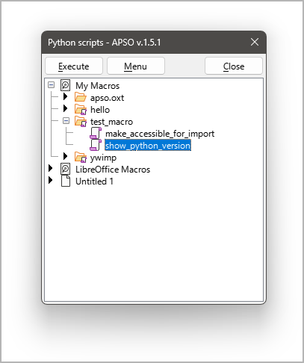Image resolution: width=304 pixels, height=363 pixels.
Task: Click the make_accessible_for_import script icon
Action: point(96,133)
